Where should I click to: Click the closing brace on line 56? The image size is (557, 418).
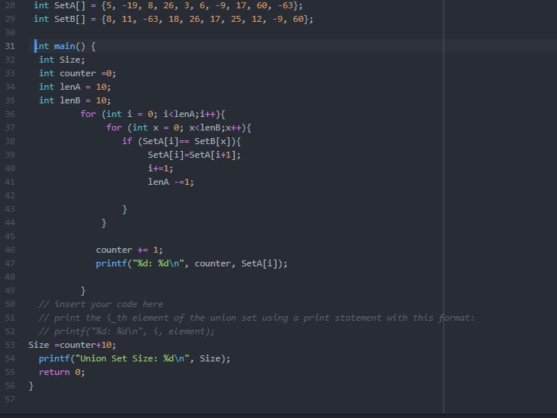31,386
